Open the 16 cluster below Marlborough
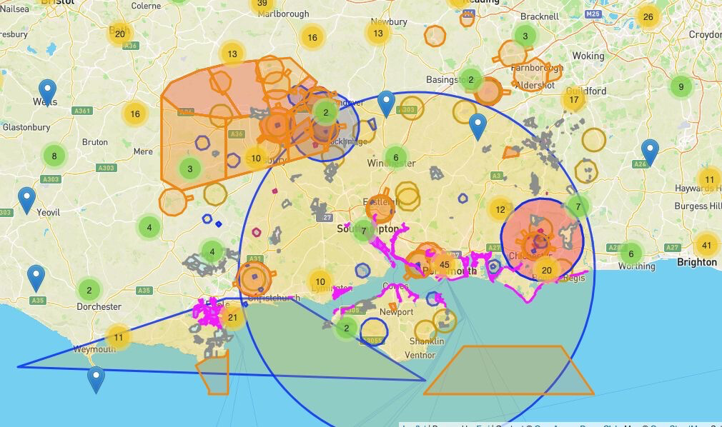 pyautogui.click(x=312, y=37)
